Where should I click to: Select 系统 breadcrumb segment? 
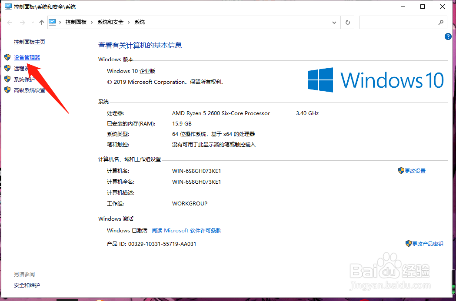(140, 22)
